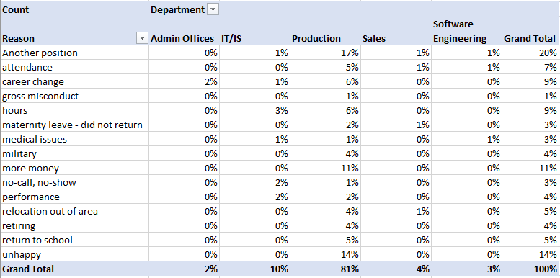Click IT/IS 2% in performance row
Viewport: 560px width, 278px height.
pyautogui.click(x=254, y=197)
